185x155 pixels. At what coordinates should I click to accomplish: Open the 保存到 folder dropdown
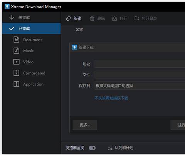[x=140, y=86]
